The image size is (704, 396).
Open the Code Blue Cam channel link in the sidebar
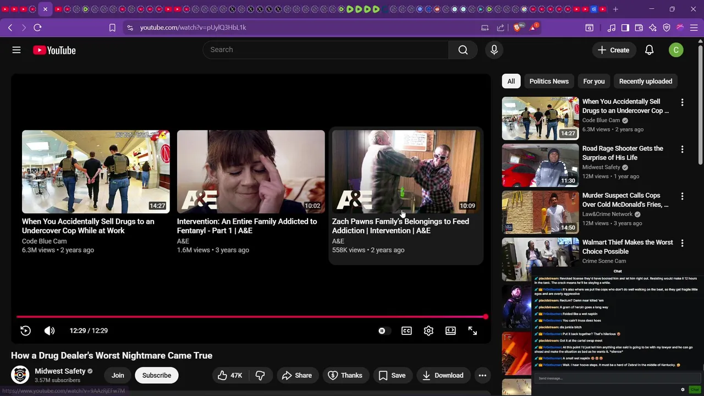(x=601, y=120)
